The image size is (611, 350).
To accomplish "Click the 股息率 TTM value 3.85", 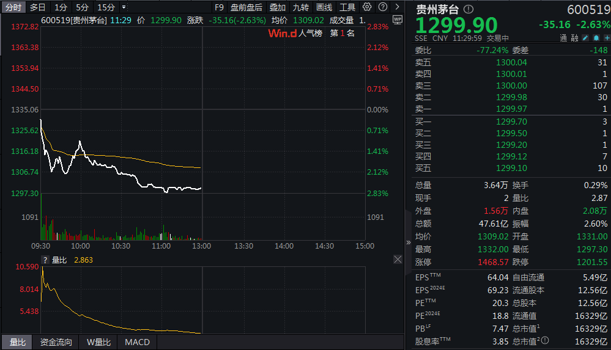I will 500,342.
